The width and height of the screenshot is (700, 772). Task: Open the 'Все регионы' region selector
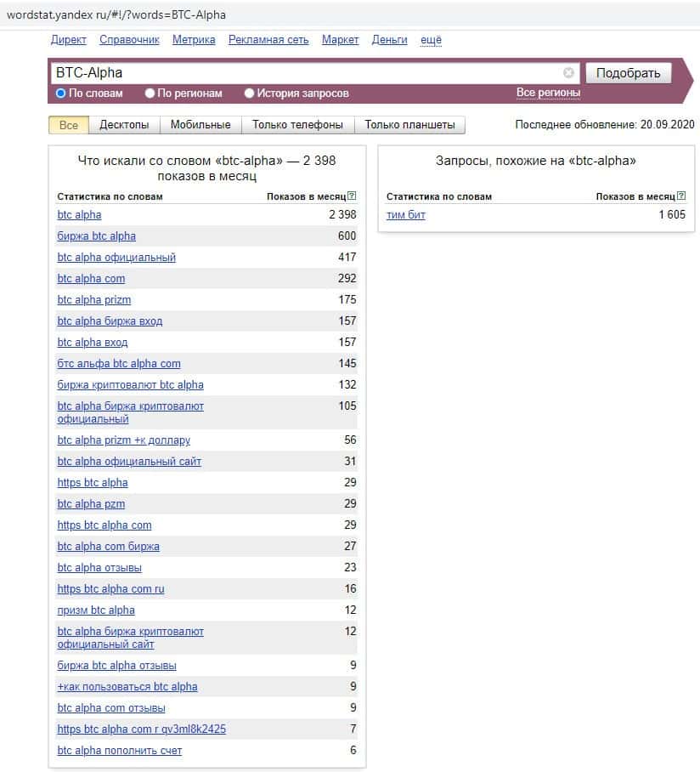[548, 93]
